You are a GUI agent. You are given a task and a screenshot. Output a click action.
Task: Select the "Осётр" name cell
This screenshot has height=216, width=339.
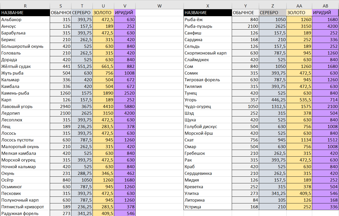pos(25,180)
